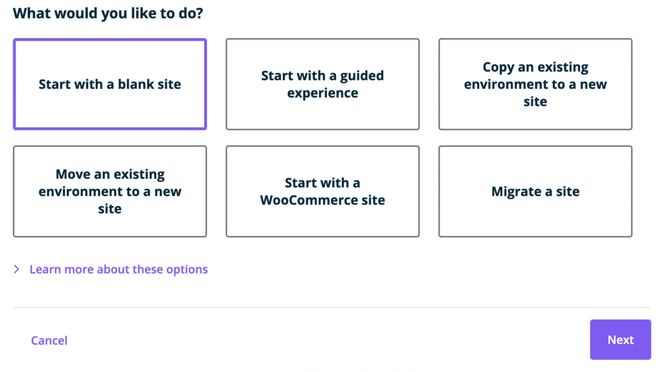Cancel the site creation dialog

coord(49,340)
